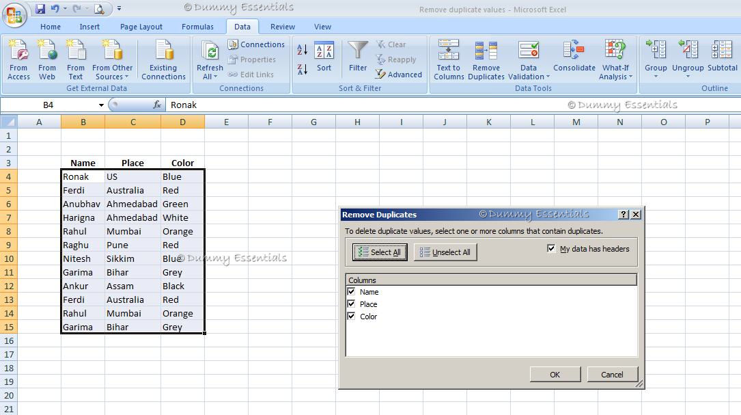Import data From Text

(x=76, y=59)
